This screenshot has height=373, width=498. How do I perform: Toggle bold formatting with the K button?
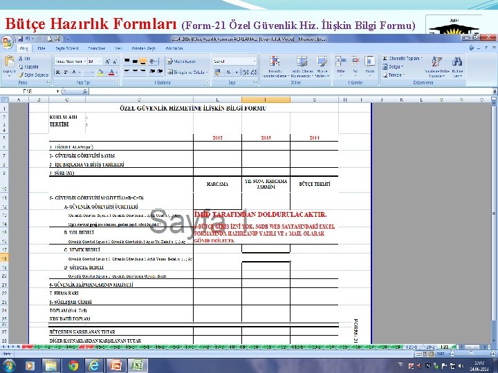coord(58,73)
